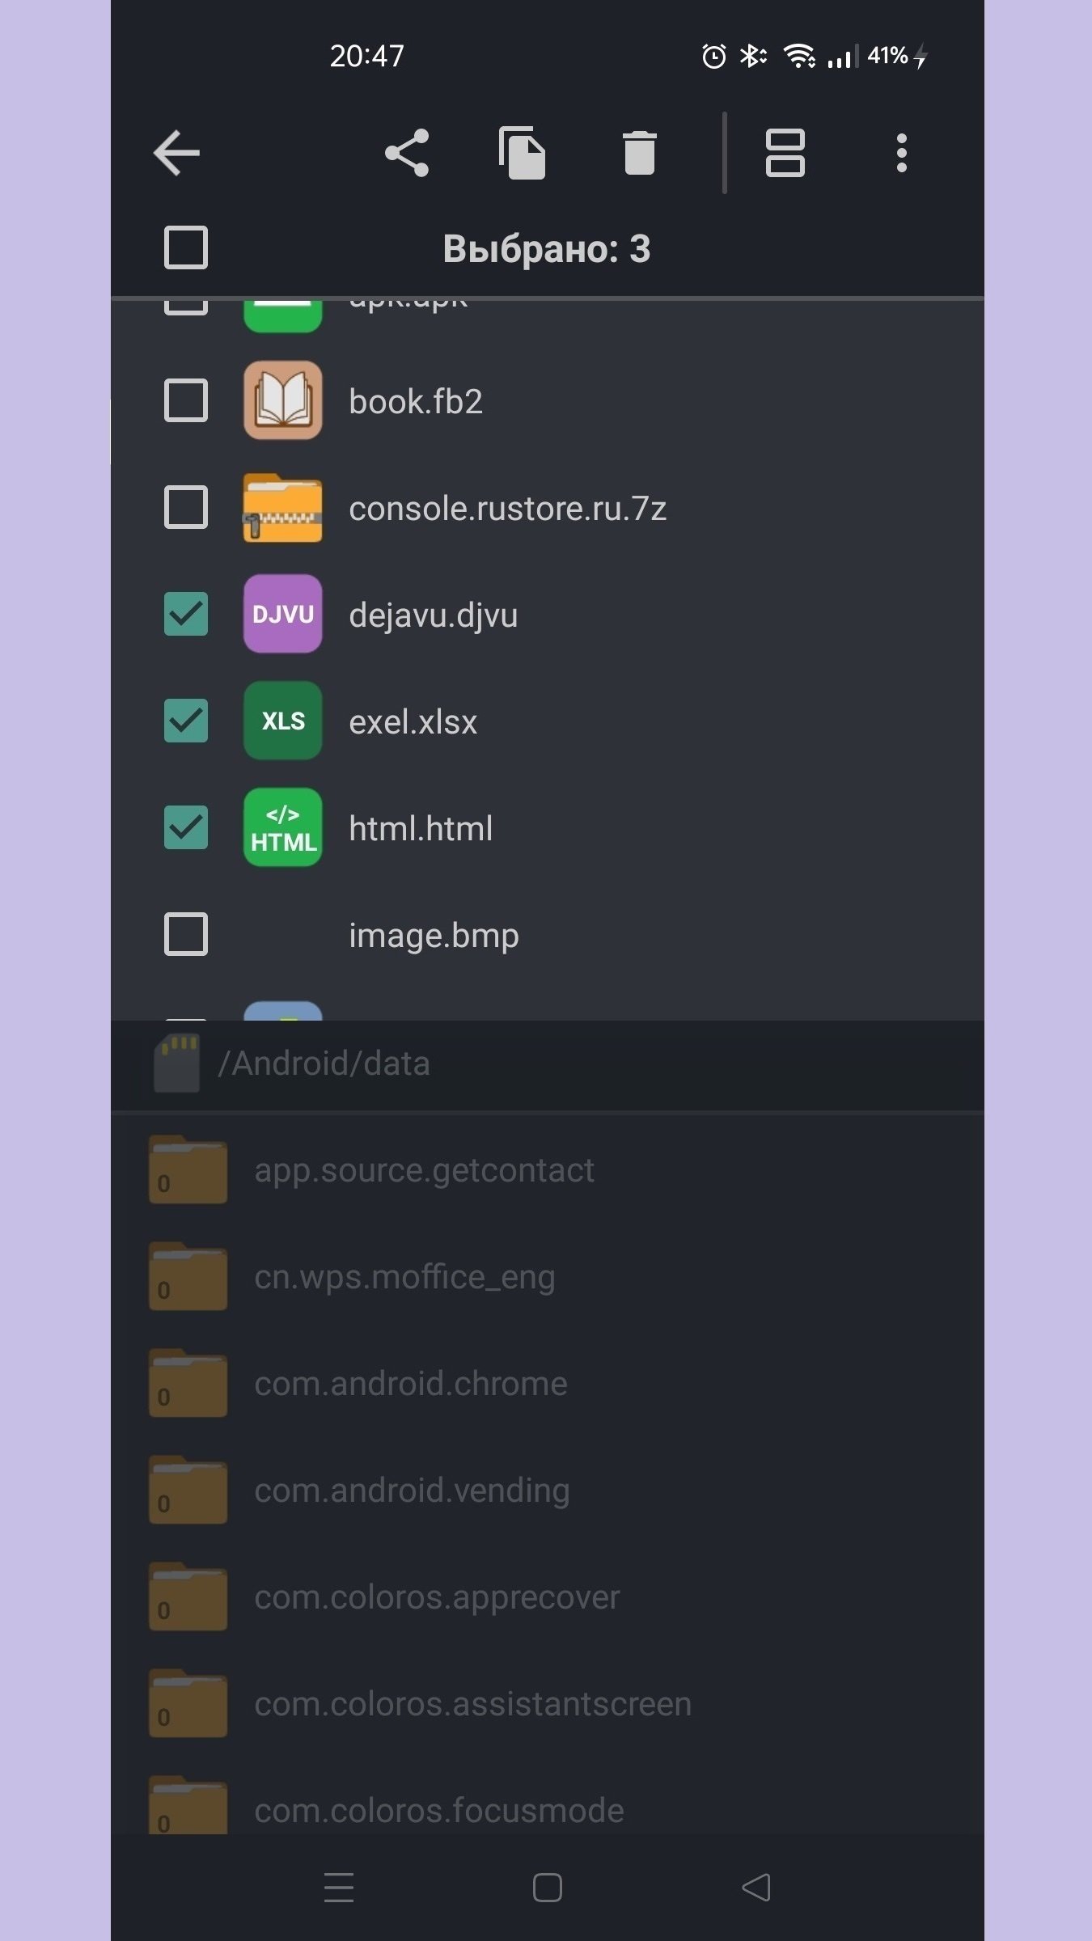This screenshot has width=1092, height=1941.
Task: Toggle the split panel view icon
Action: [785, 153]
